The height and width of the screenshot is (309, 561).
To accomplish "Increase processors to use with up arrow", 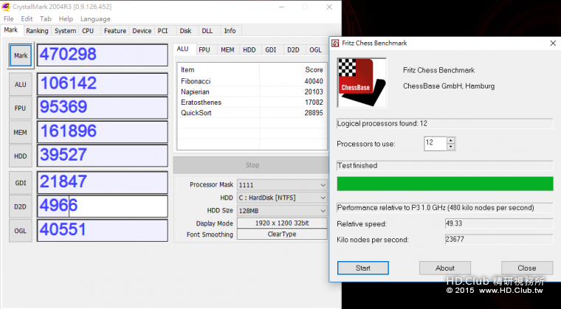I will pos(451,140).
